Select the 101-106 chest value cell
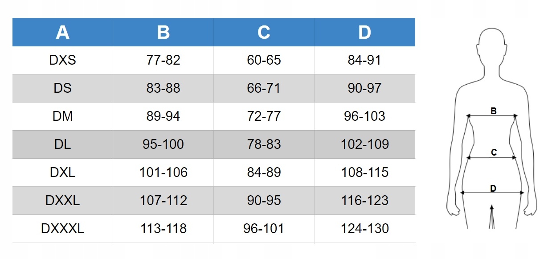556x259 pixels. click(x=163, y=173)
